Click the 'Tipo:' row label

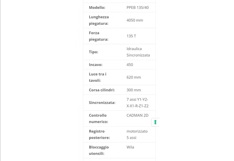click(94, 52)
